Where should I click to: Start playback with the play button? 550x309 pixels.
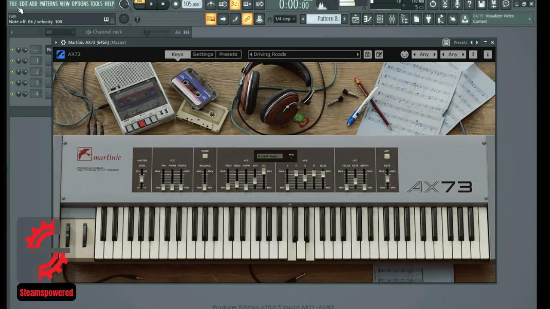point(151,4)
